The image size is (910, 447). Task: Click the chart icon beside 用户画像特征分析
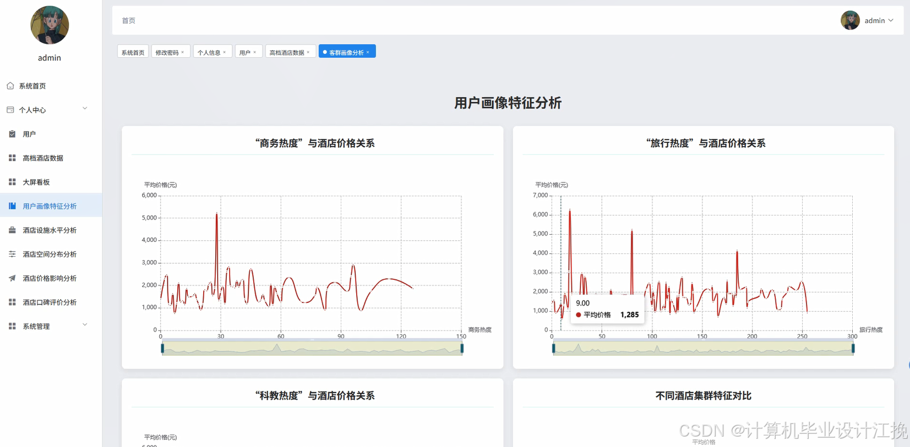12,206
